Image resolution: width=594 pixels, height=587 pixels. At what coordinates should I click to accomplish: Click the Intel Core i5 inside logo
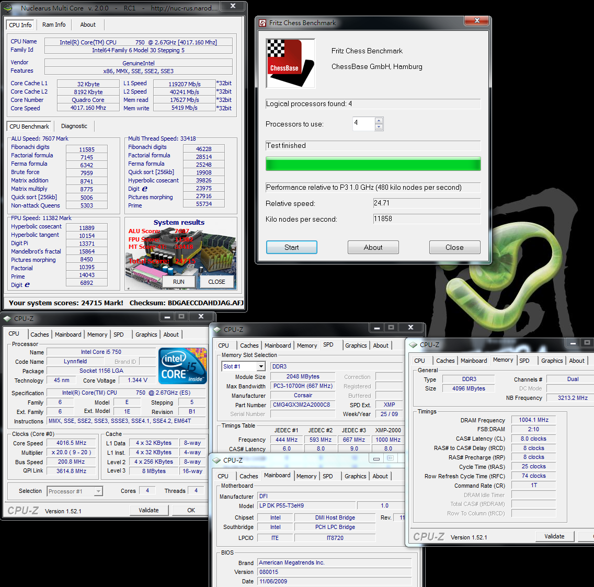click(182, 366)
